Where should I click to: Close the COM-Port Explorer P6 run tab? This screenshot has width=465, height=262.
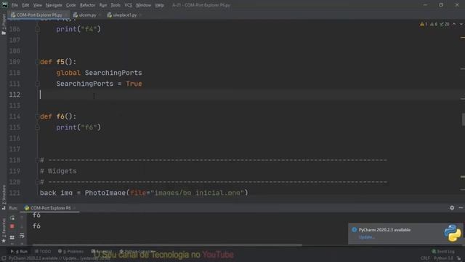(74, 208)
